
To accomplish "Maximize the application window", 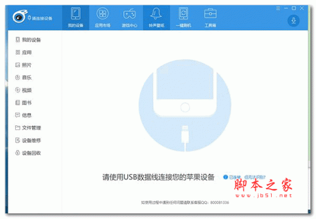I will pos(294,8).
